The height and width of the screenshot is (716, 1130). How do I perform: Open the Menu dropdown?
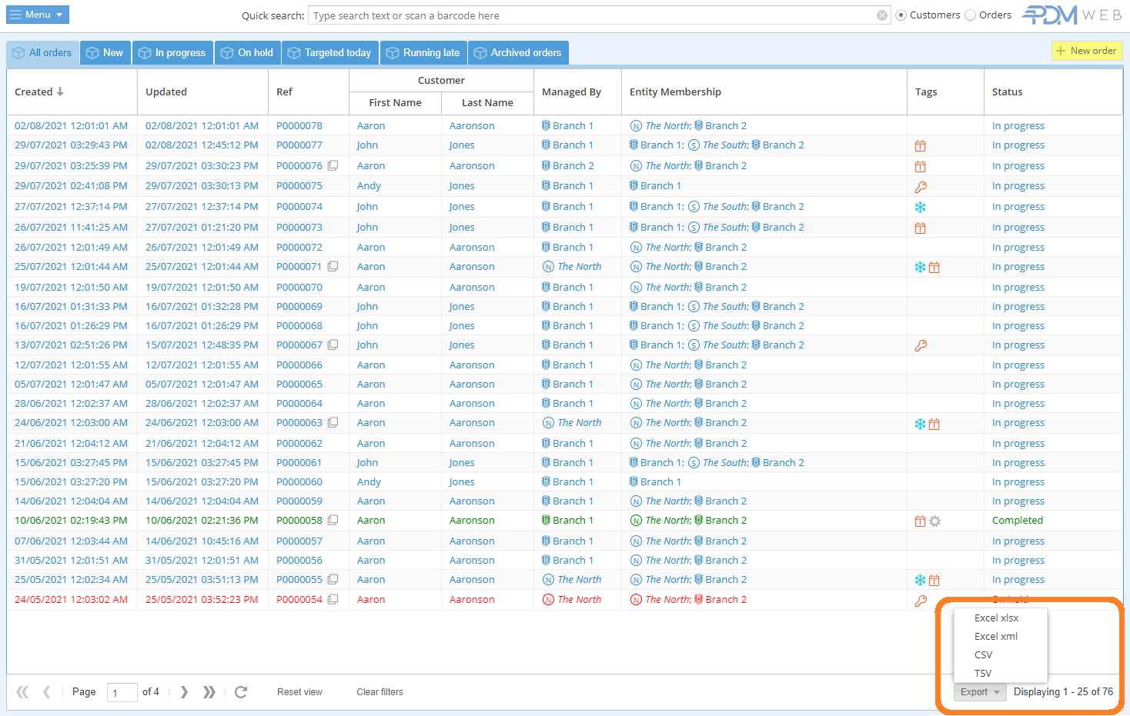pyautogui.click(x=38, y=15)
